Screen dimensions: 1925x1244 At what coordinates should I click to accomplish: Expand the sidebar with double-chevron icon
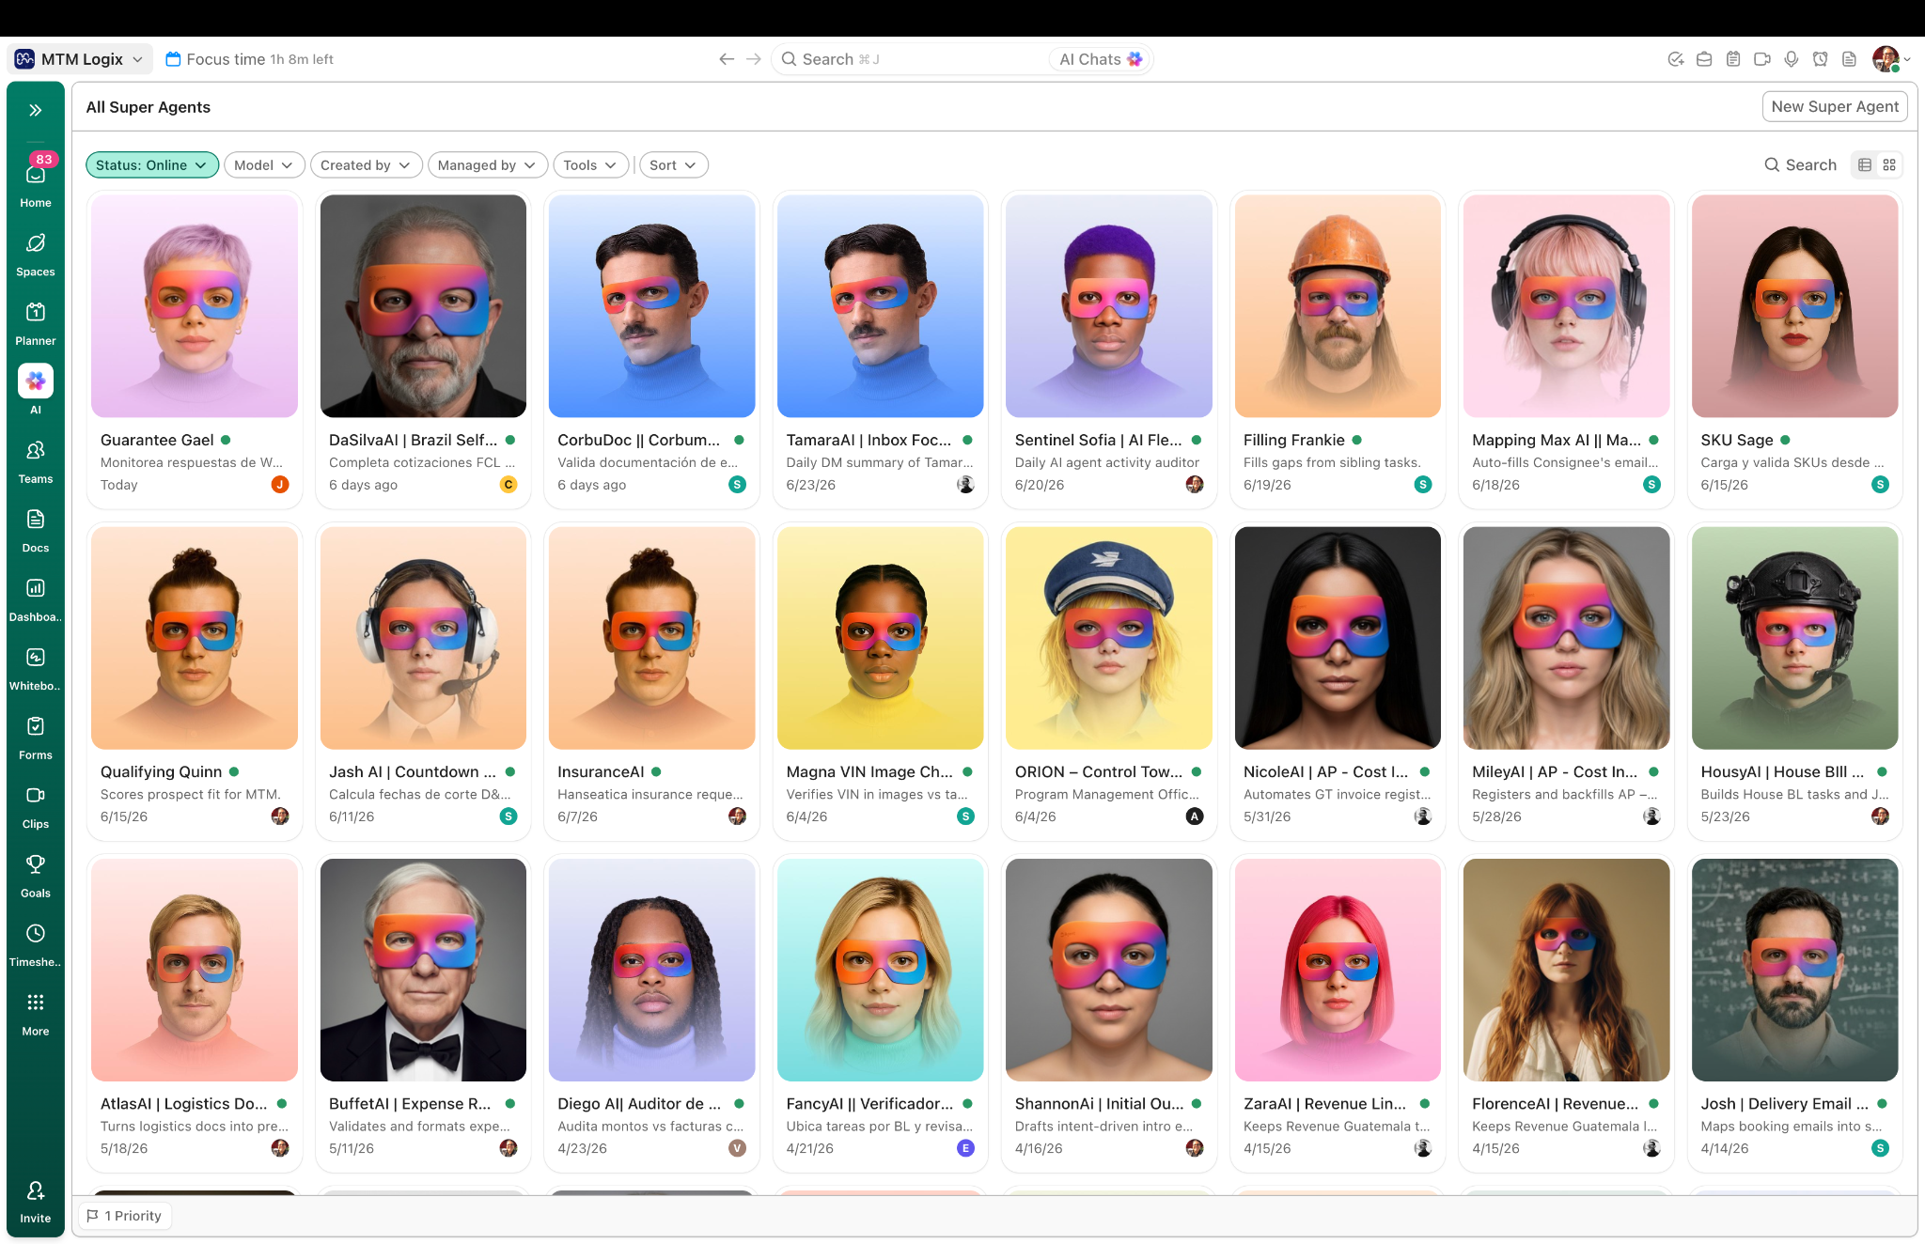[36, 110]
